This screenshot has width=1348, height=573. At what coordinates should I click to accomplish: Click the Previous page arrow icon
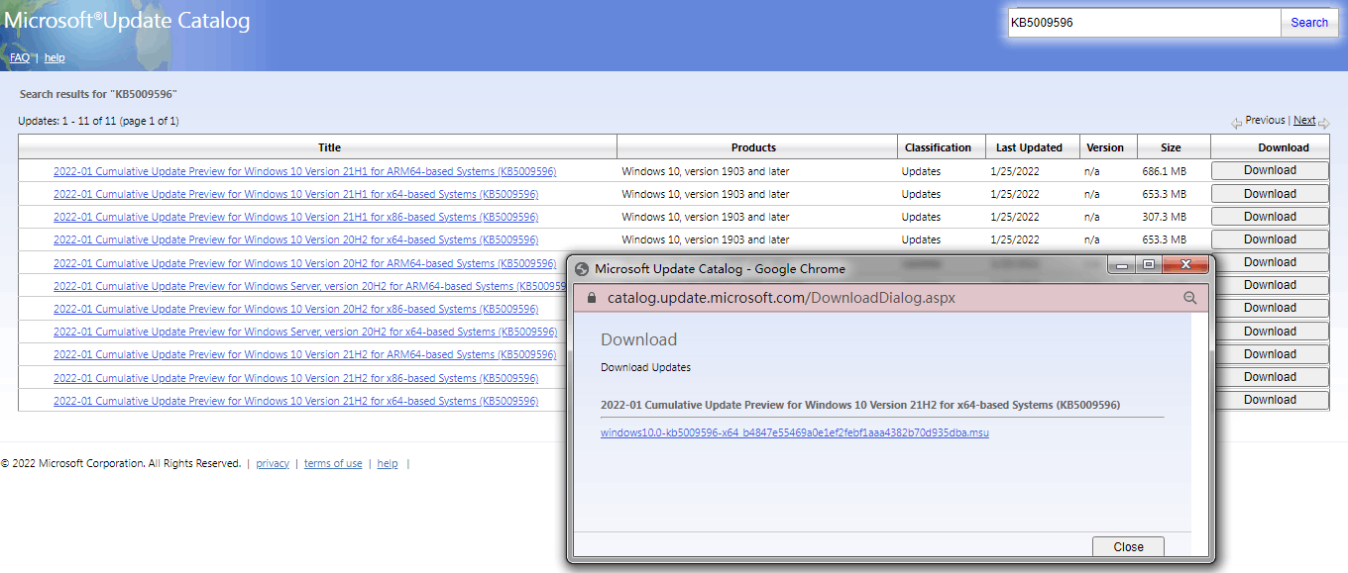click(x=1237, y=120)
